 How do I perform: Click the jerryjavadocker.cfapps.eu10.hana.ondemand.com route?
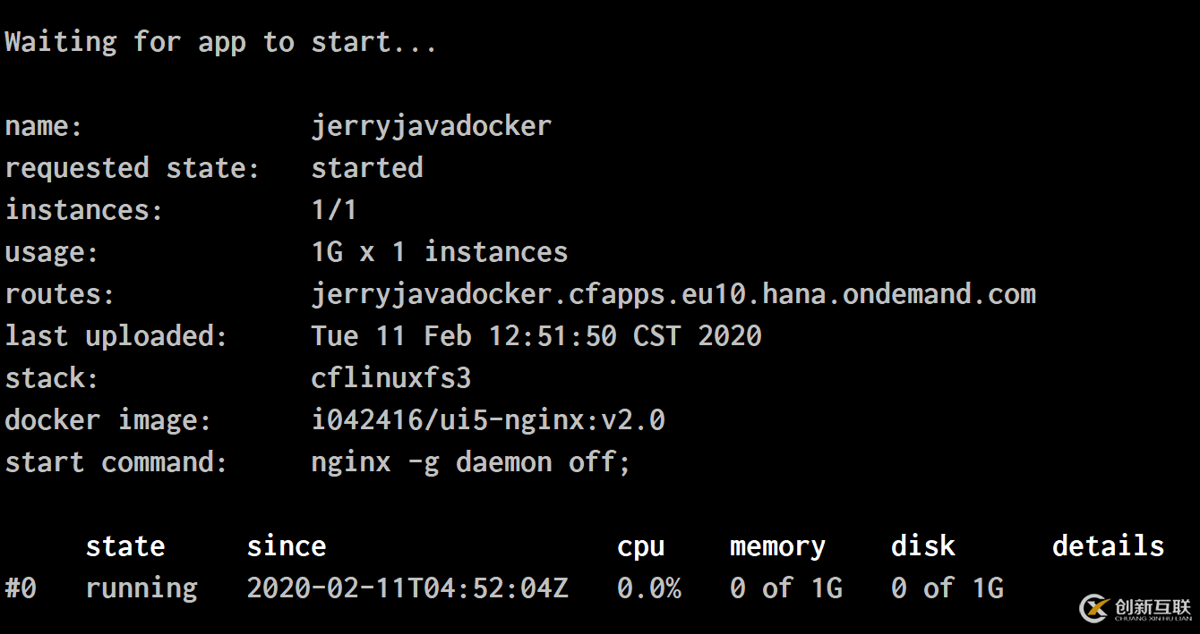pyautogui.click(x=673, y=294)
